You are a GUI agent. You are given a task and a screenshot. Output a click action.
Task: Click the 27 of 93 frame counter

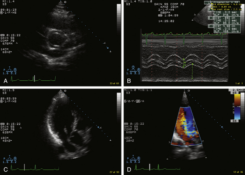click(114, 171)
